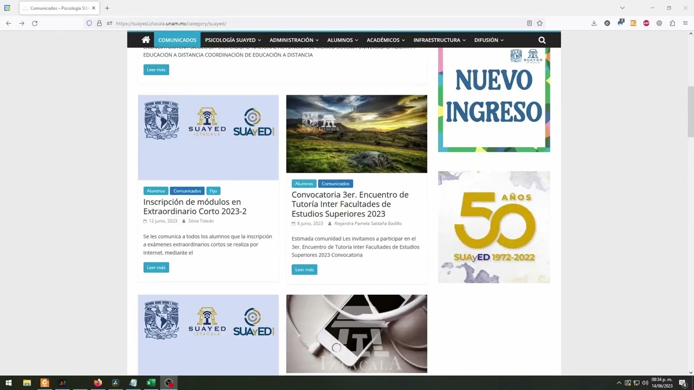Image resolution: width=694 pixels, height=390 pixels.
Task: Open the gray circular extension icon
Action: click(x=659, y=23)
